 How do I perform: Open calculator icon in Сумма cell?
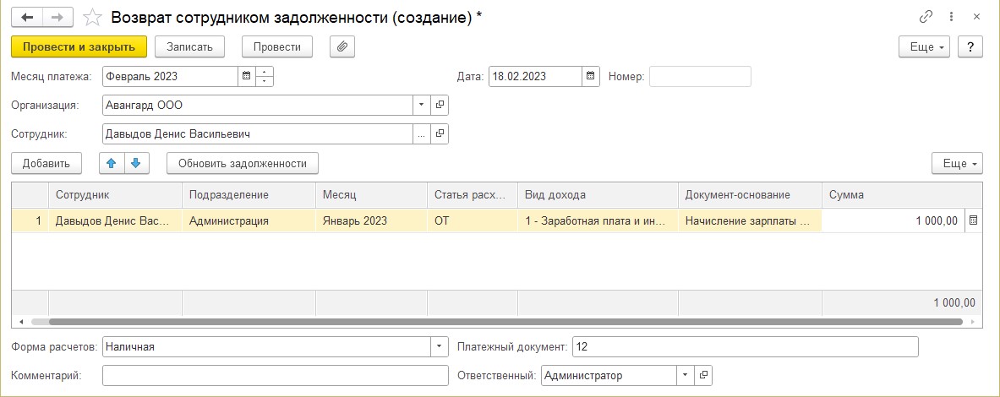(973, 220)
